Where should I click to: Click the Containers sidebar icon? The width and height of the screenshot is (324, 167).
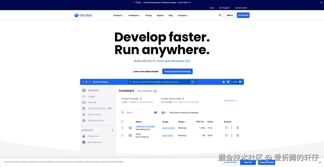click(x=84, y=90)
